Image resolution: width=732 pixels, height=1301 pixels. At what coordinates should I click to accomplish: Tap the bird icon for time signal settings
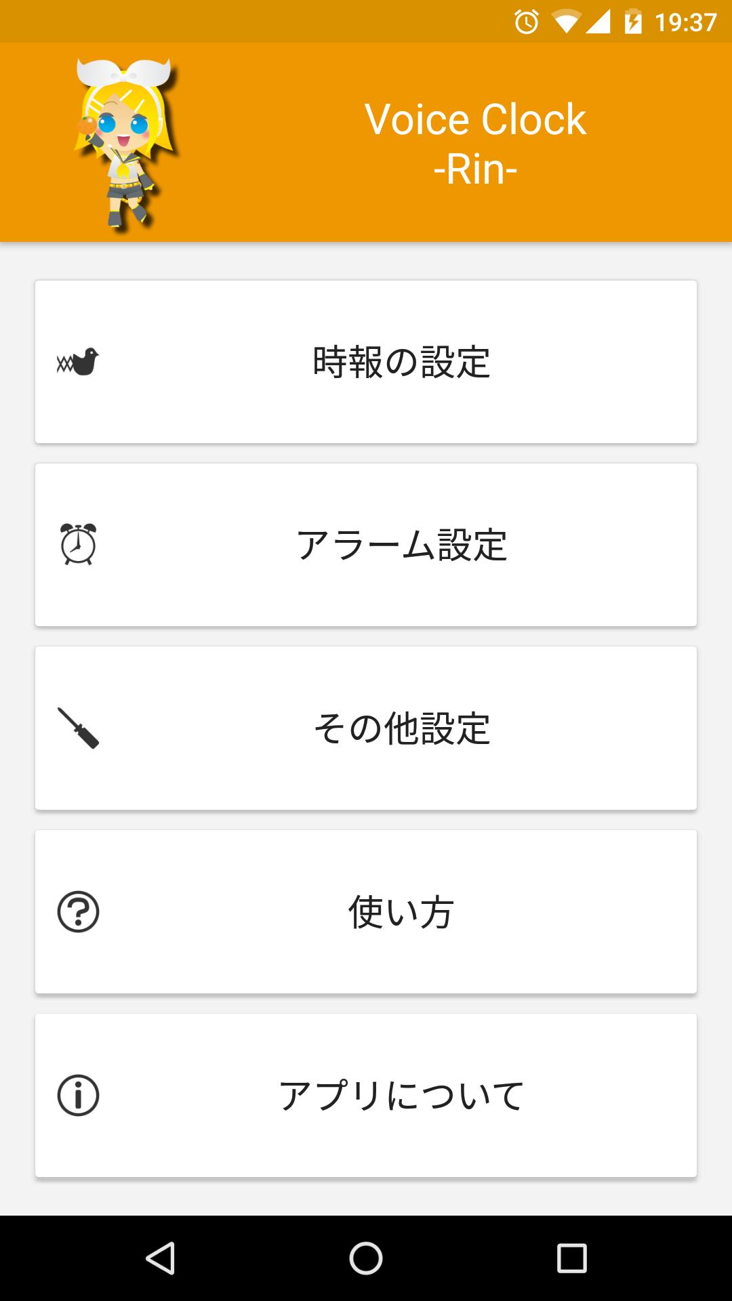[78, 362]
